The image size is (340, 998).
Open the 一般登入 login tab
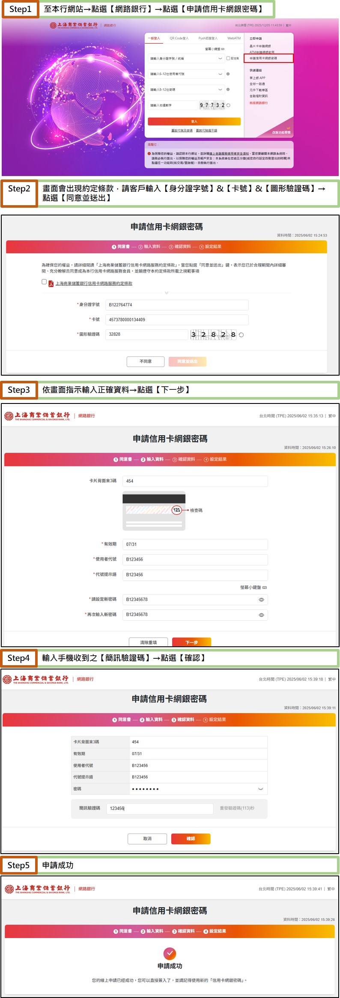(154, 38)
